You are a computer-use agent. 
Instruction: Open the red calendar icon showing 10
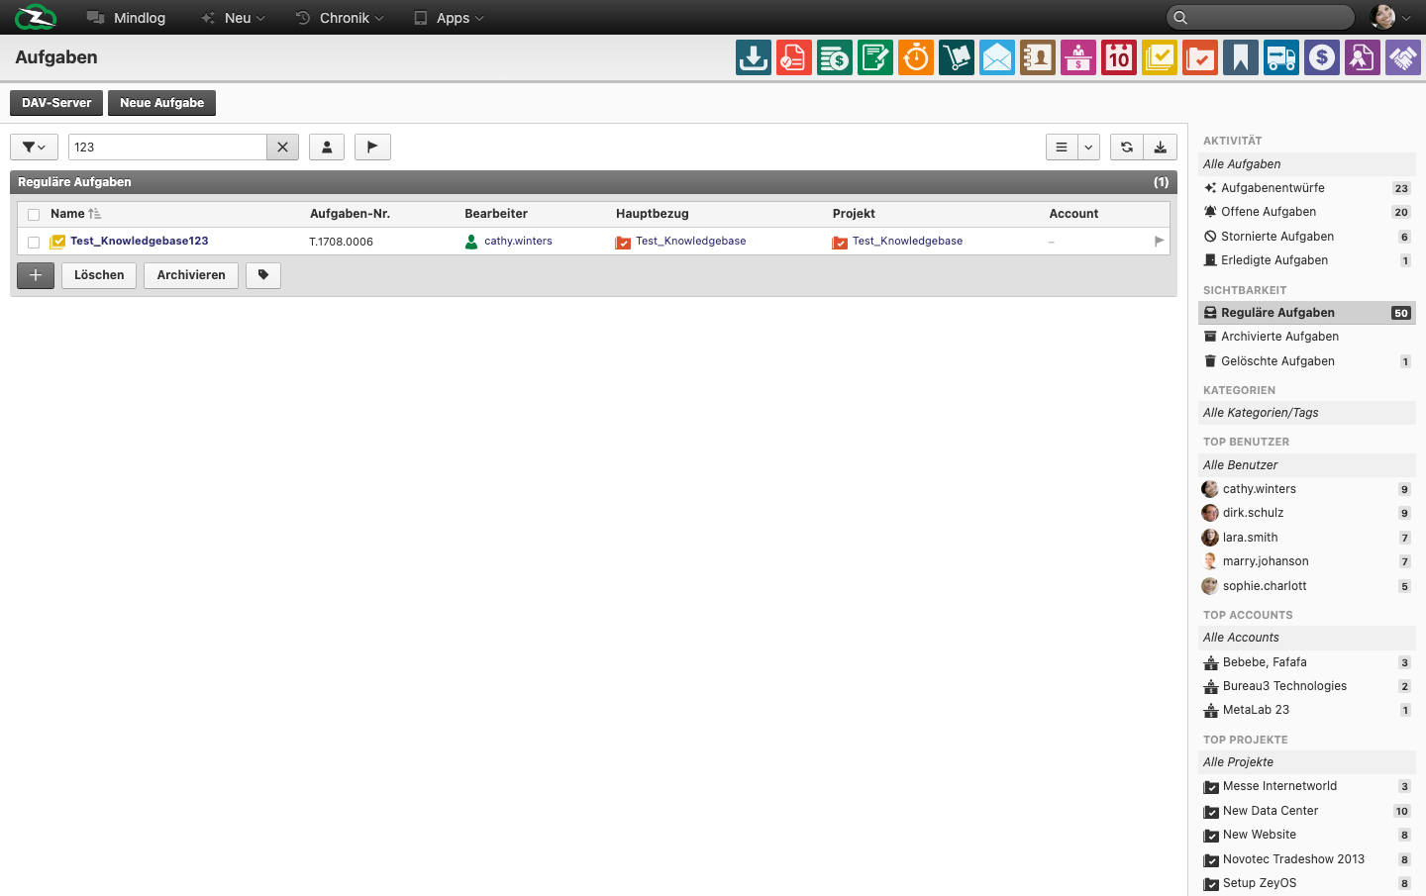[x=1119, y=57]
